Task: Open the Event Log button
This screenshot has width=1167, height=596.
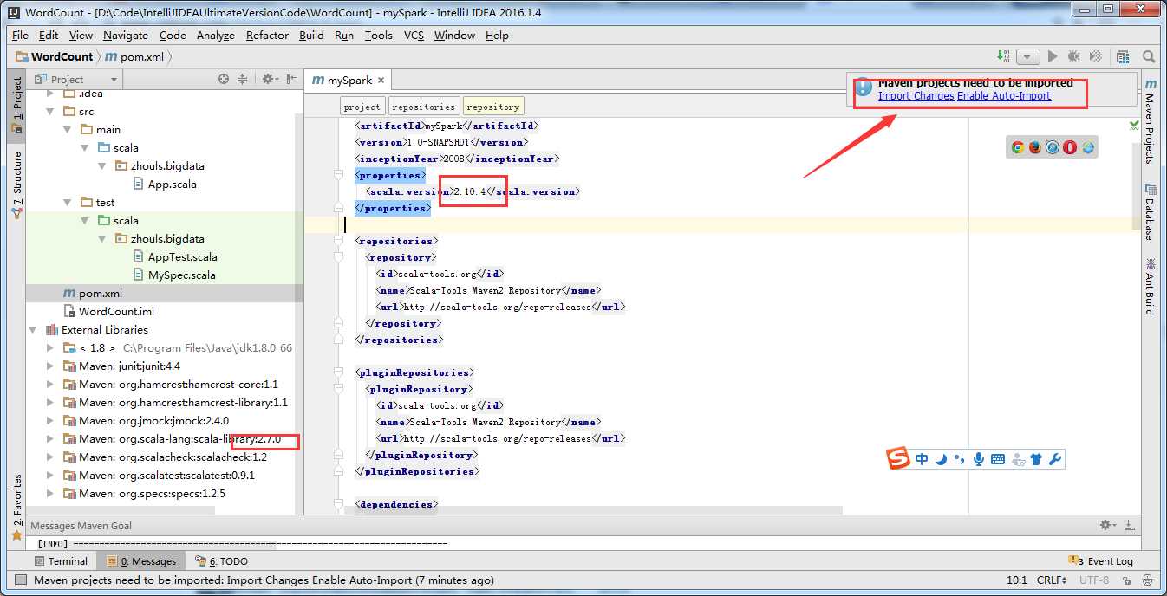Action: point(1101,561)
